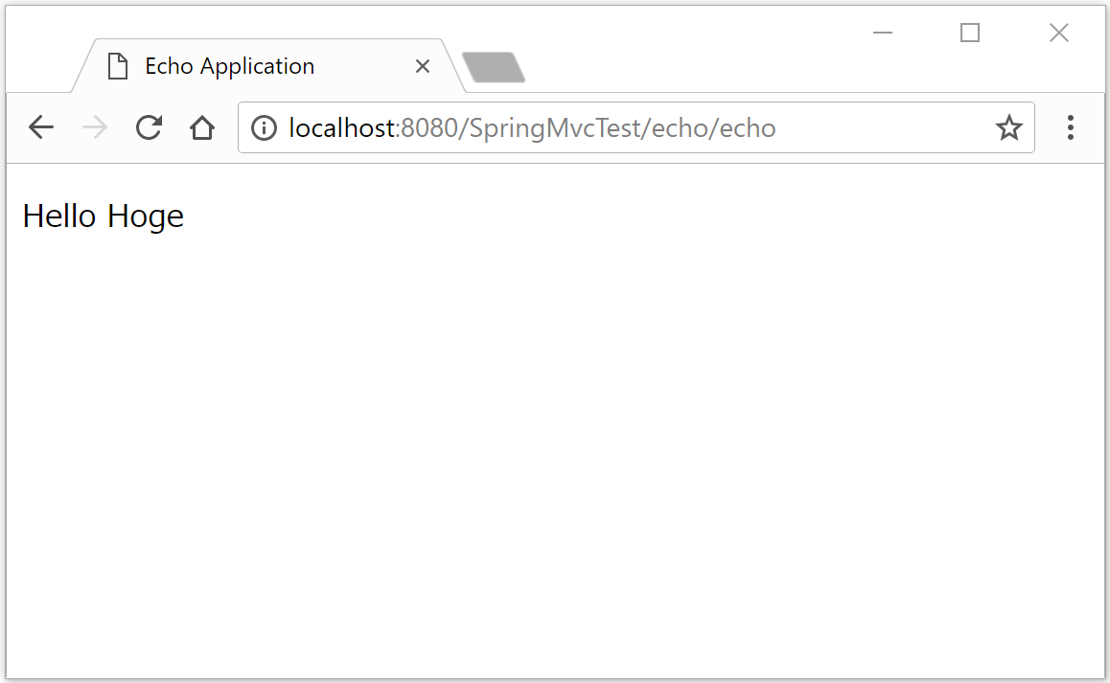This screenshot has width=1110, height=683.
Task: Open a new browser tab
Action: [x=494, y=66]
